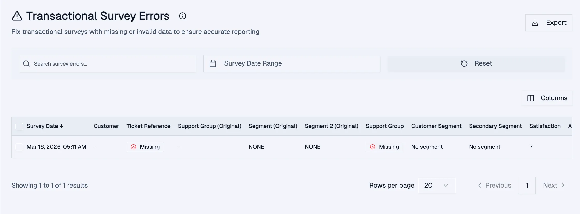Click the NONE value under Segment 2 (Original)
The image size is (580, 214).
313,147
